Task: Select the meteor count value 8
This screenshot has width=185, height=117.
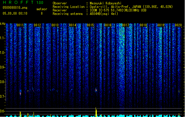Action: (42, 13)
